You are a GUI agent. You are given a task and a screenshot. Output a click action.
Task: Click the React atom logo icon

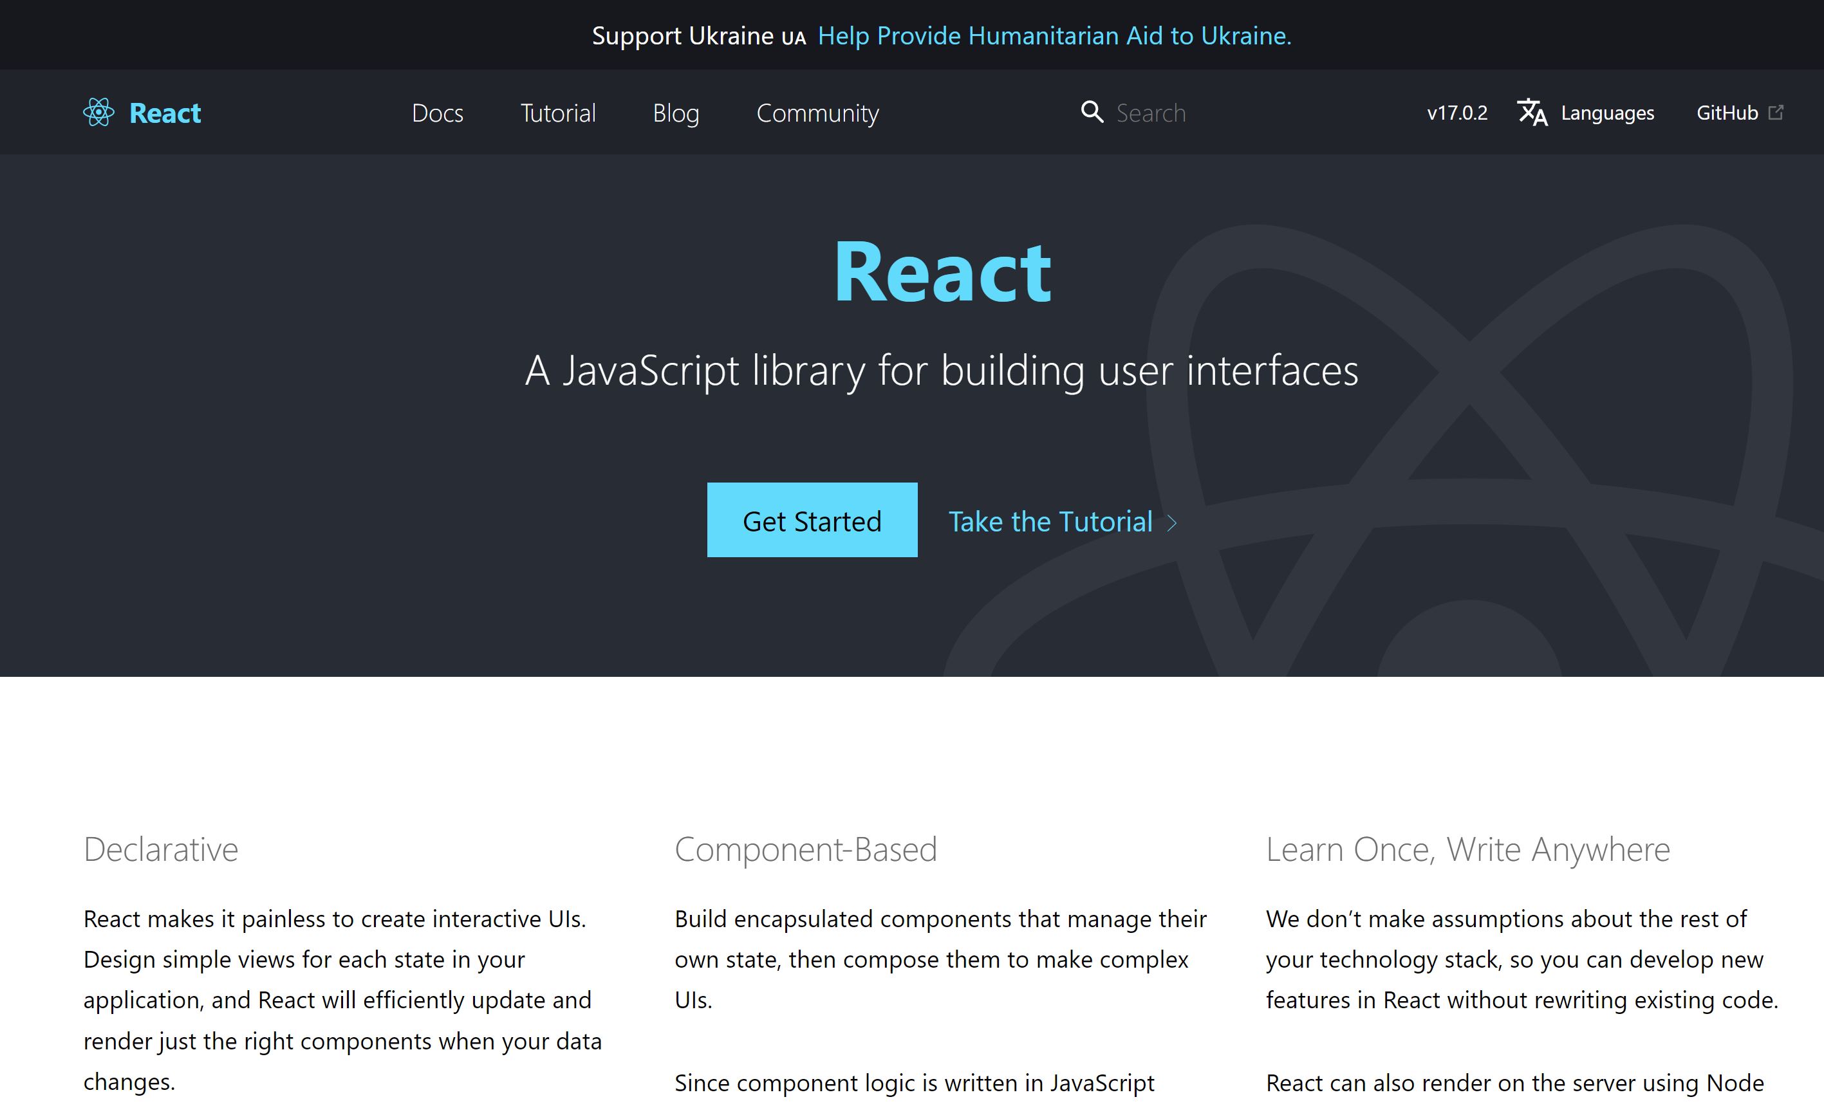[98, 113]
